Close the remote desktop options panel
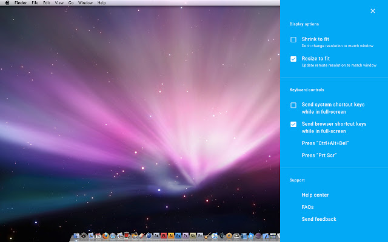This screenshot has height=242, width=388. pos(372,11)
